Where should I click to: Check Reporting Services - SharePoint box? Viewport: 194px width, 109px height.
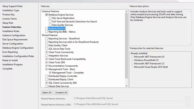coord(46,38)
